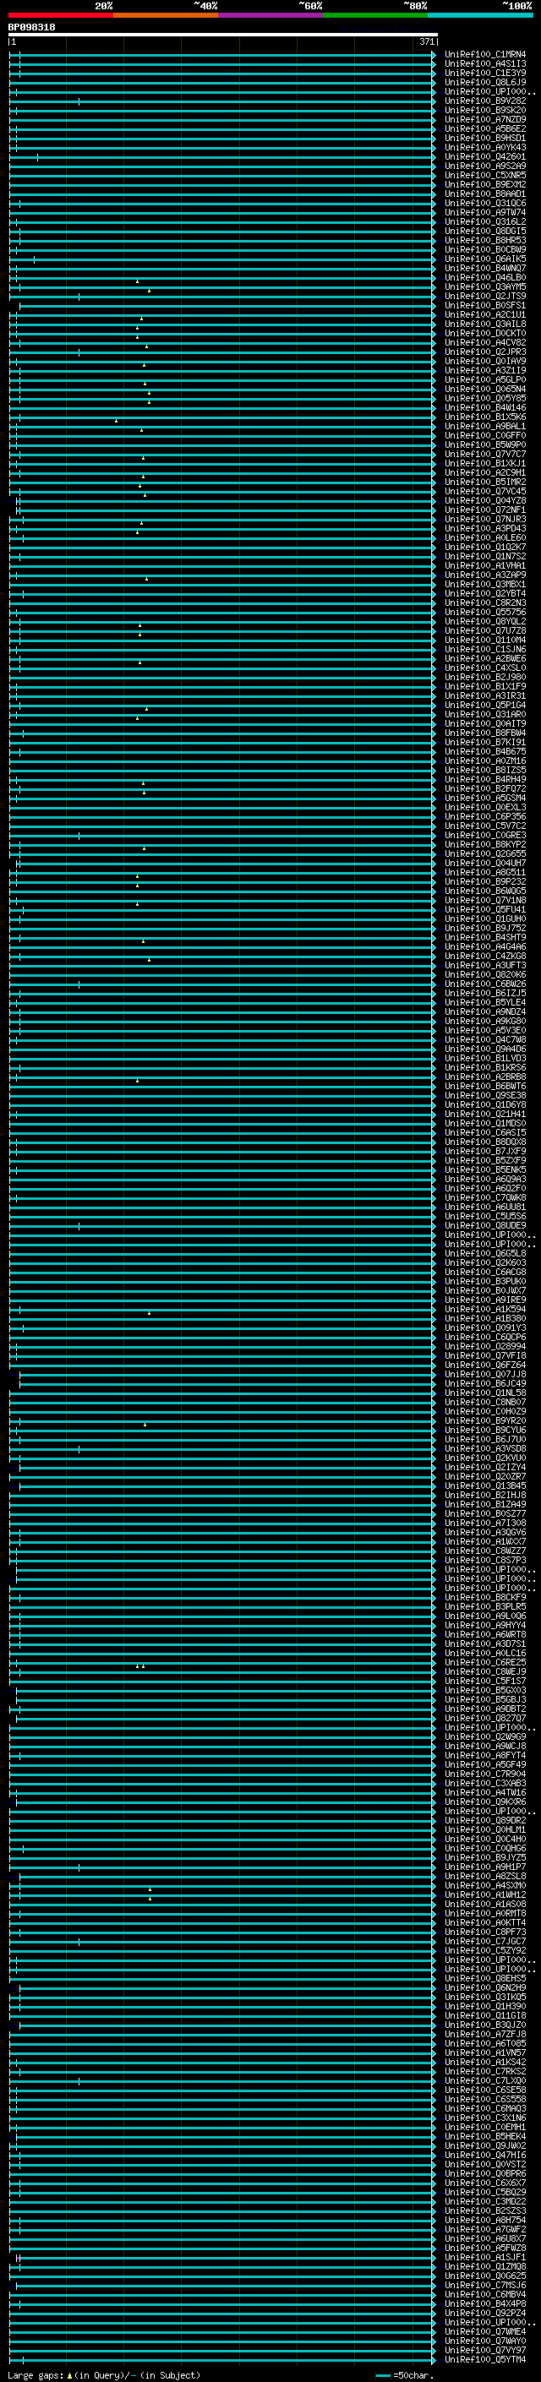541x2382 pixels.
Task: Click the alignment bar for UniRef100_B0SFS1
Action: pyautogui.click(x=227, y=305)
